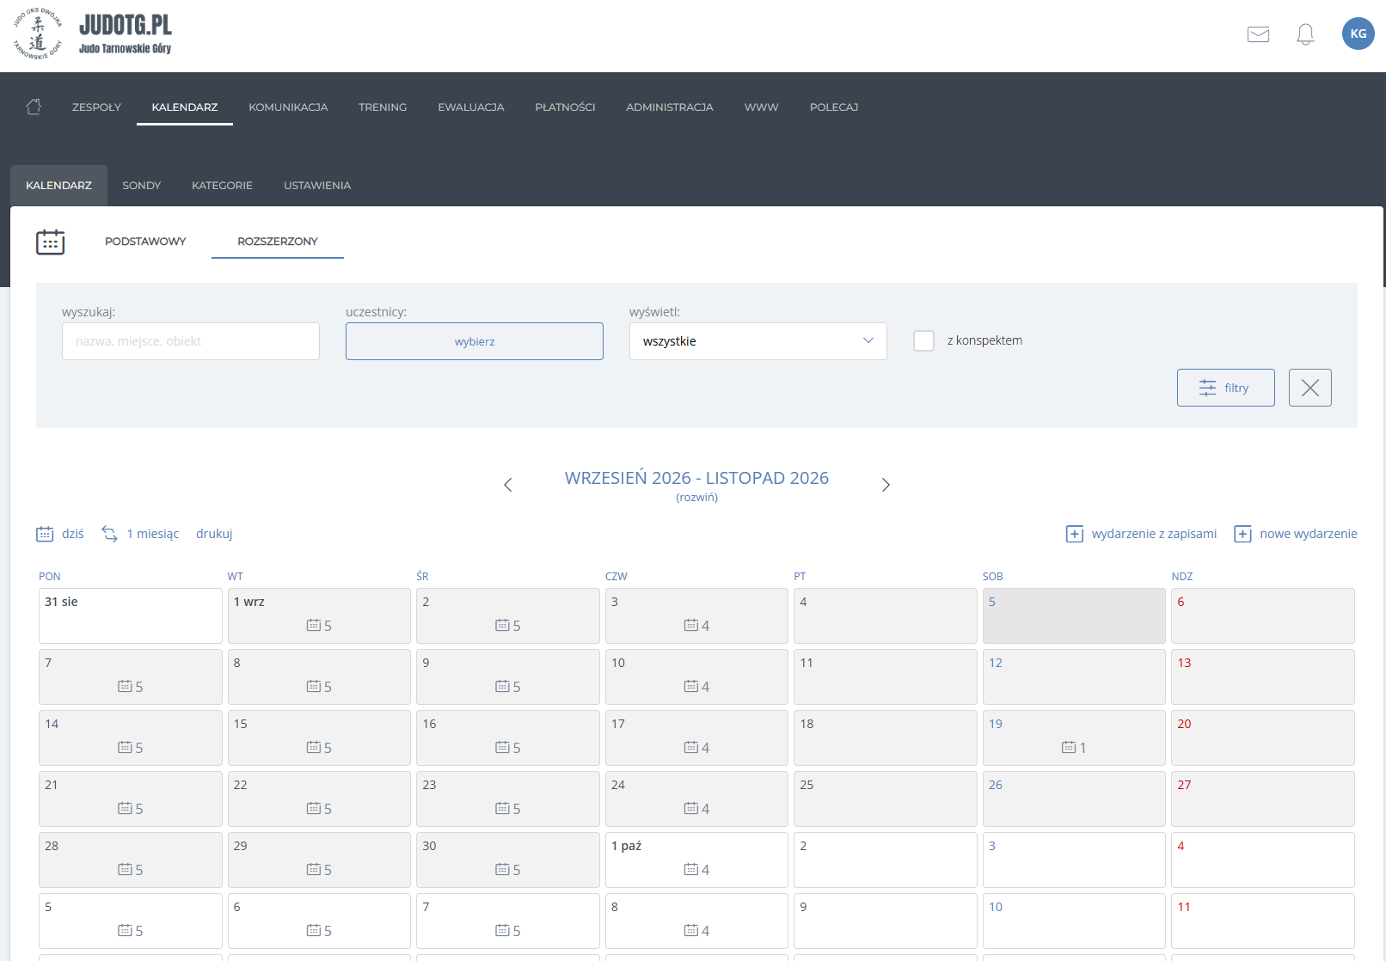Open the KOMUNIKACJA menu
The height and width of the screenshot is (961, 1386).
[288, 107]
